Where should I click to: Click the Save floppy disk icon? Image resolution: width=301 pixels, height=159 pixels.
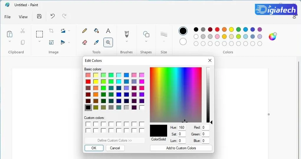pyautogui.click(x=39, y=16)
